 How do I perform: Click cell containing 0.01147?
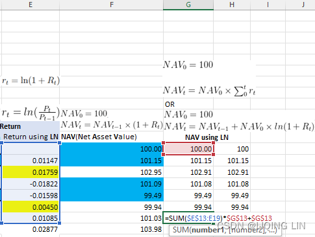31,161
